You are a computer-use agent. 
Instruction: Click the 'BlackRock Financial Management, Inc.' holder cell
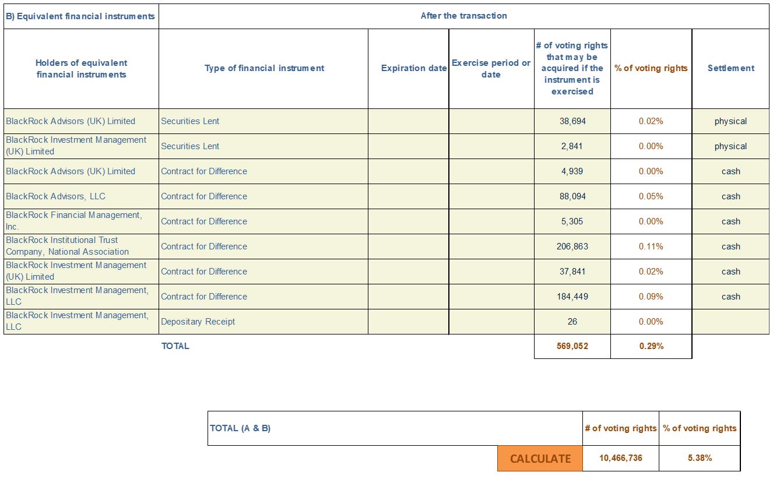tap(81, 221)
